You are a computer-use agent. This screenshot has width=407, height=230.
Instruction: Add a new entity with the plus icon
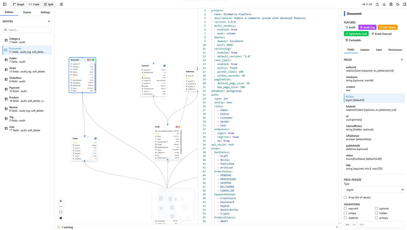(x=49, y=21)
